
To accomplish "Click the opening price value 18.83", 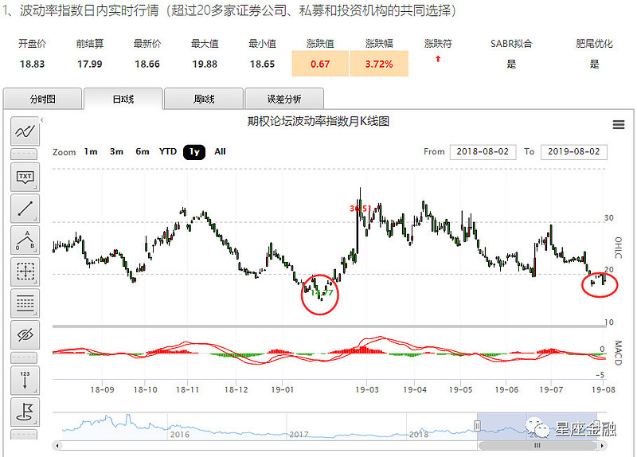I will click(x=32, y=64).
